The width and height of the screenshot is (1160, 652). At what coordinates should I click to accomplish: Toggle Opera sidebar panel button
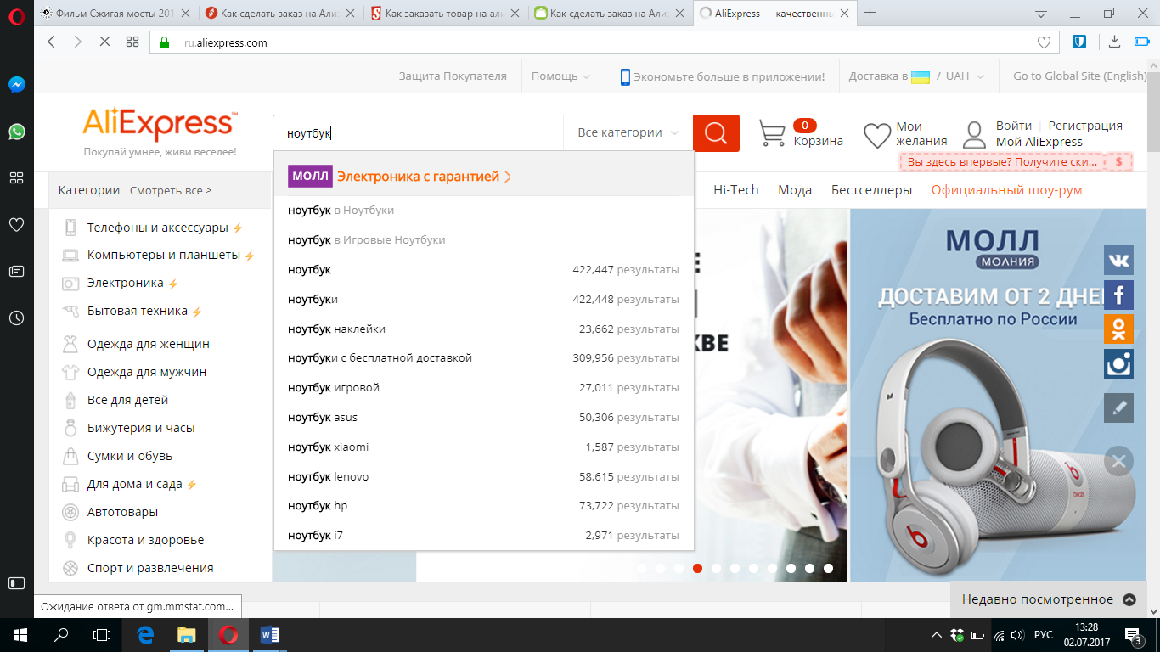click(16, 583)
